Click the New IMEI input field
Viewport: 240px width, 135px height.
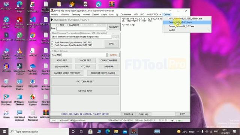pyautogui.click(x=84, y=55)
